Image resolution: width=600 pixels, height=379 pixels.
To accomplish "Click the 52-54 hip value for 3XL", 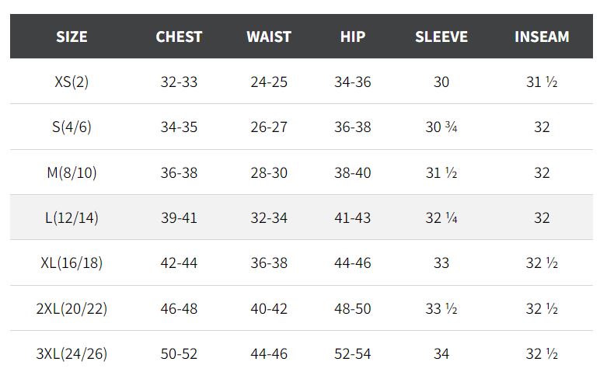I will pos(352,354).
